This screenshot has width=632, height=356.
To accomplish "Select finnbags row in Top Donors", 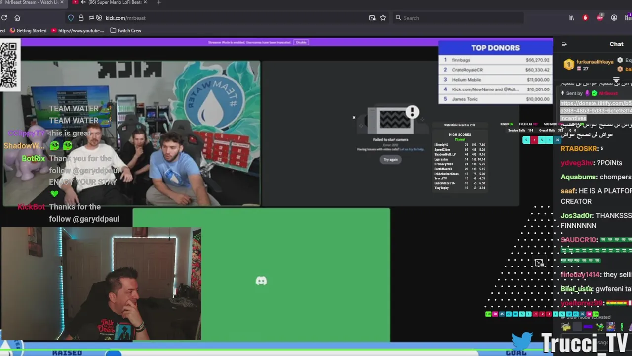I will [x=496, y=60].
